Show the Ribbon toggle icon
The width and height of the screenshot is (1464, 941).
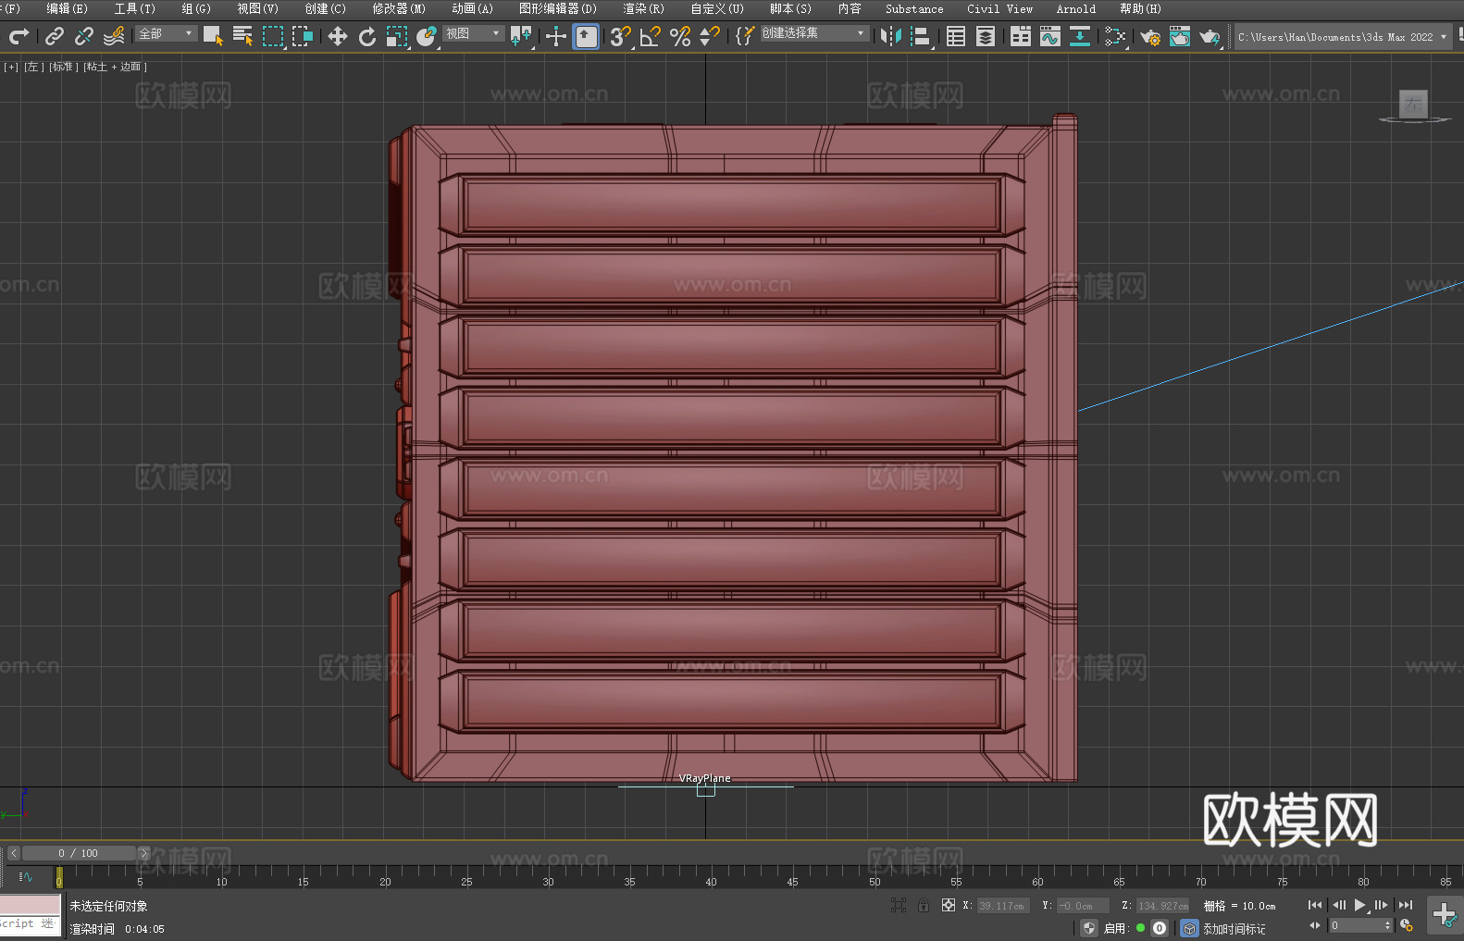[1021, 36]
